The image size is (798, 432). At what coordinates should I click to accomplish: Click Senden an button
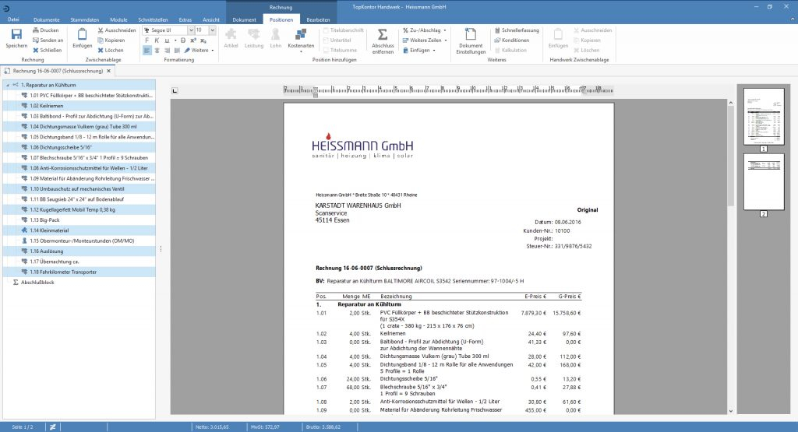pos(47,40)
